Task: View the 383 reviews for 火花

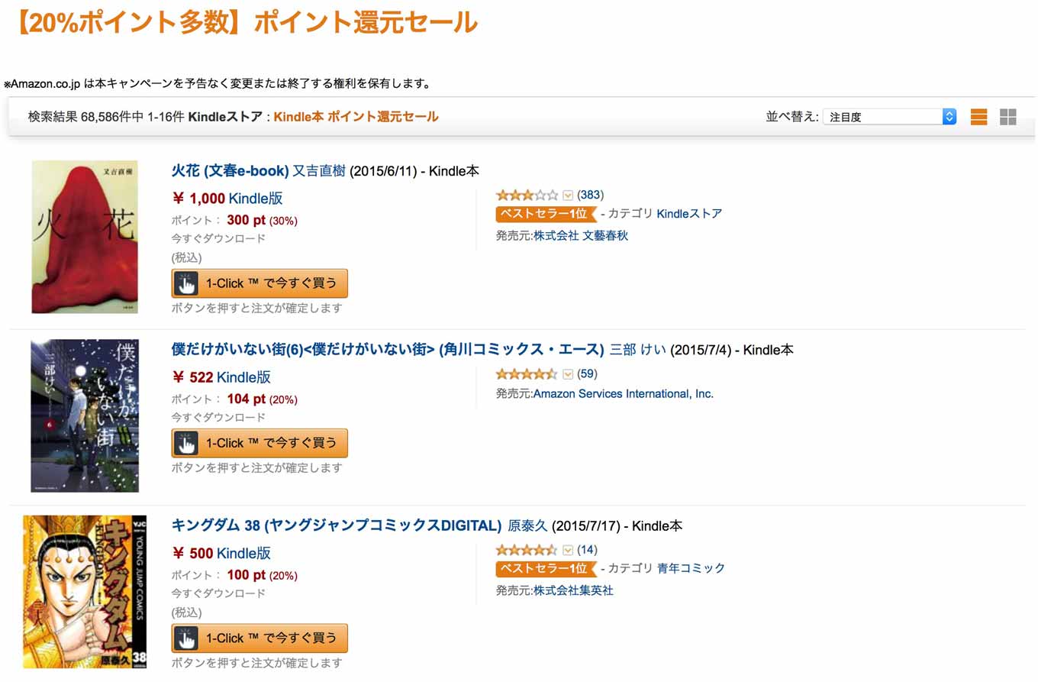Action: [x=590, y=195]
